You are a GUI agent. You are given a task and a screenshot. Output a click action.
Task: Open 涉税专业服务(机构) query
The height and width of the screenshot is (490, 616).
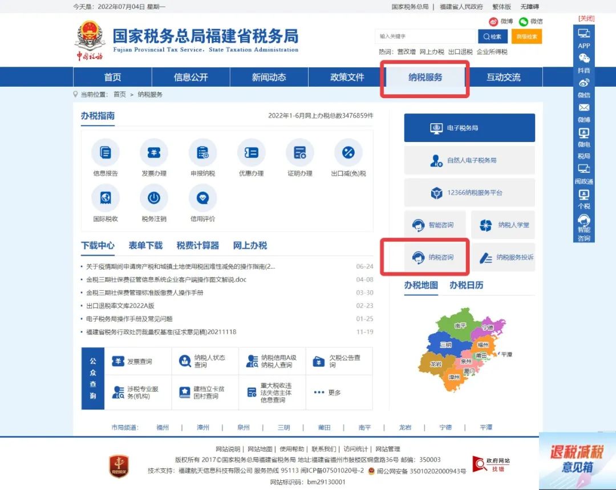(x=135, y=392)
